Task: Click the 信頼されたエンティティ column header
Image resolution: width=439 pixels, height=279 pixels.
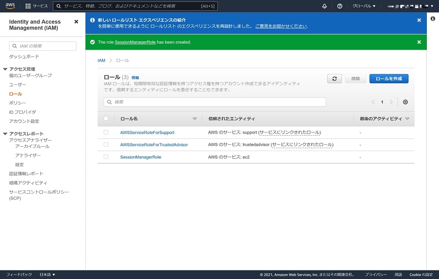Action: point(232,119)
